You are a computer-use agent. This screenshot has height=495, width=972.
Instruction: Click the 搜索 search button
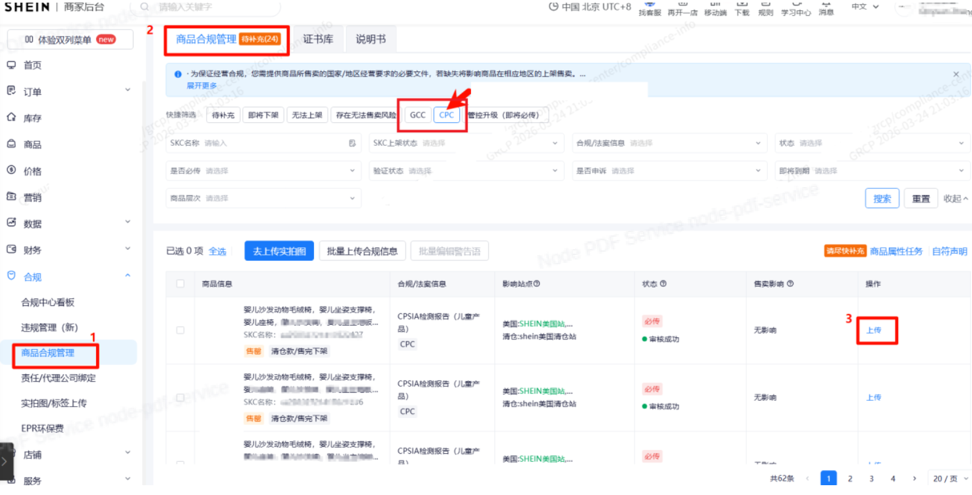pos(882,199)
